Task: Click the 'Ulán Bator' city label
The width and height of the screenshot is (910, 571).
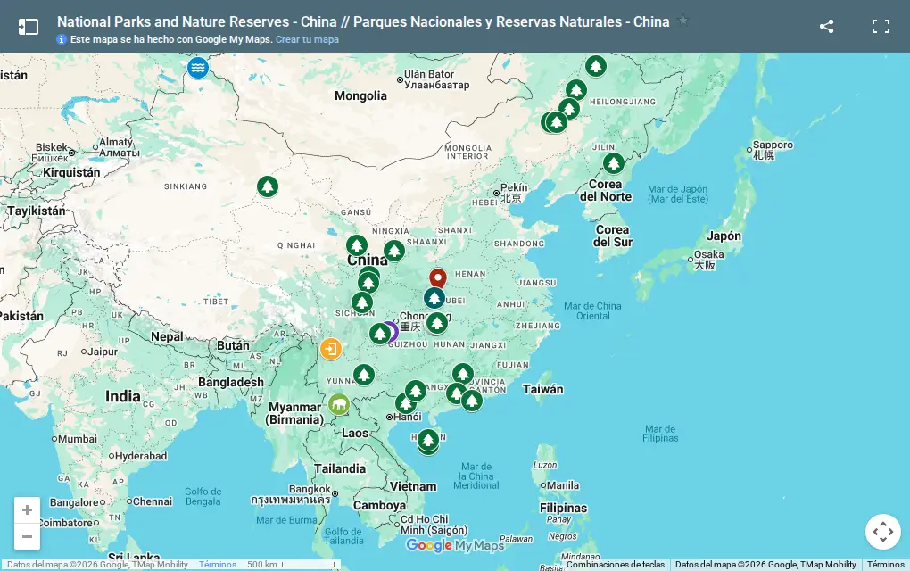Action: pyautogui.click(x=436, y=79)
